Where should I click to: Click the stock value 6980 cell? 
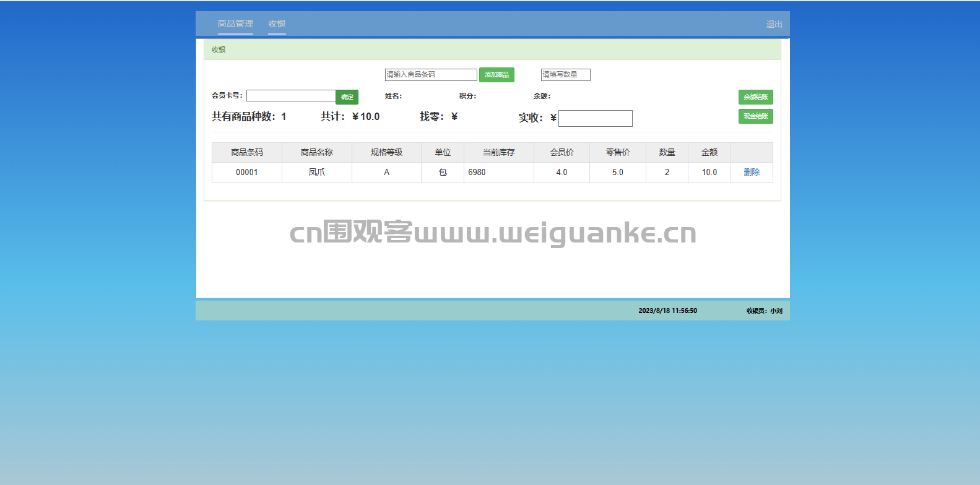click(x=499, y=173)
